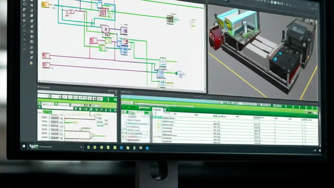Click the yellow warning icon in the left sidebar

click(x=31, y=63)
